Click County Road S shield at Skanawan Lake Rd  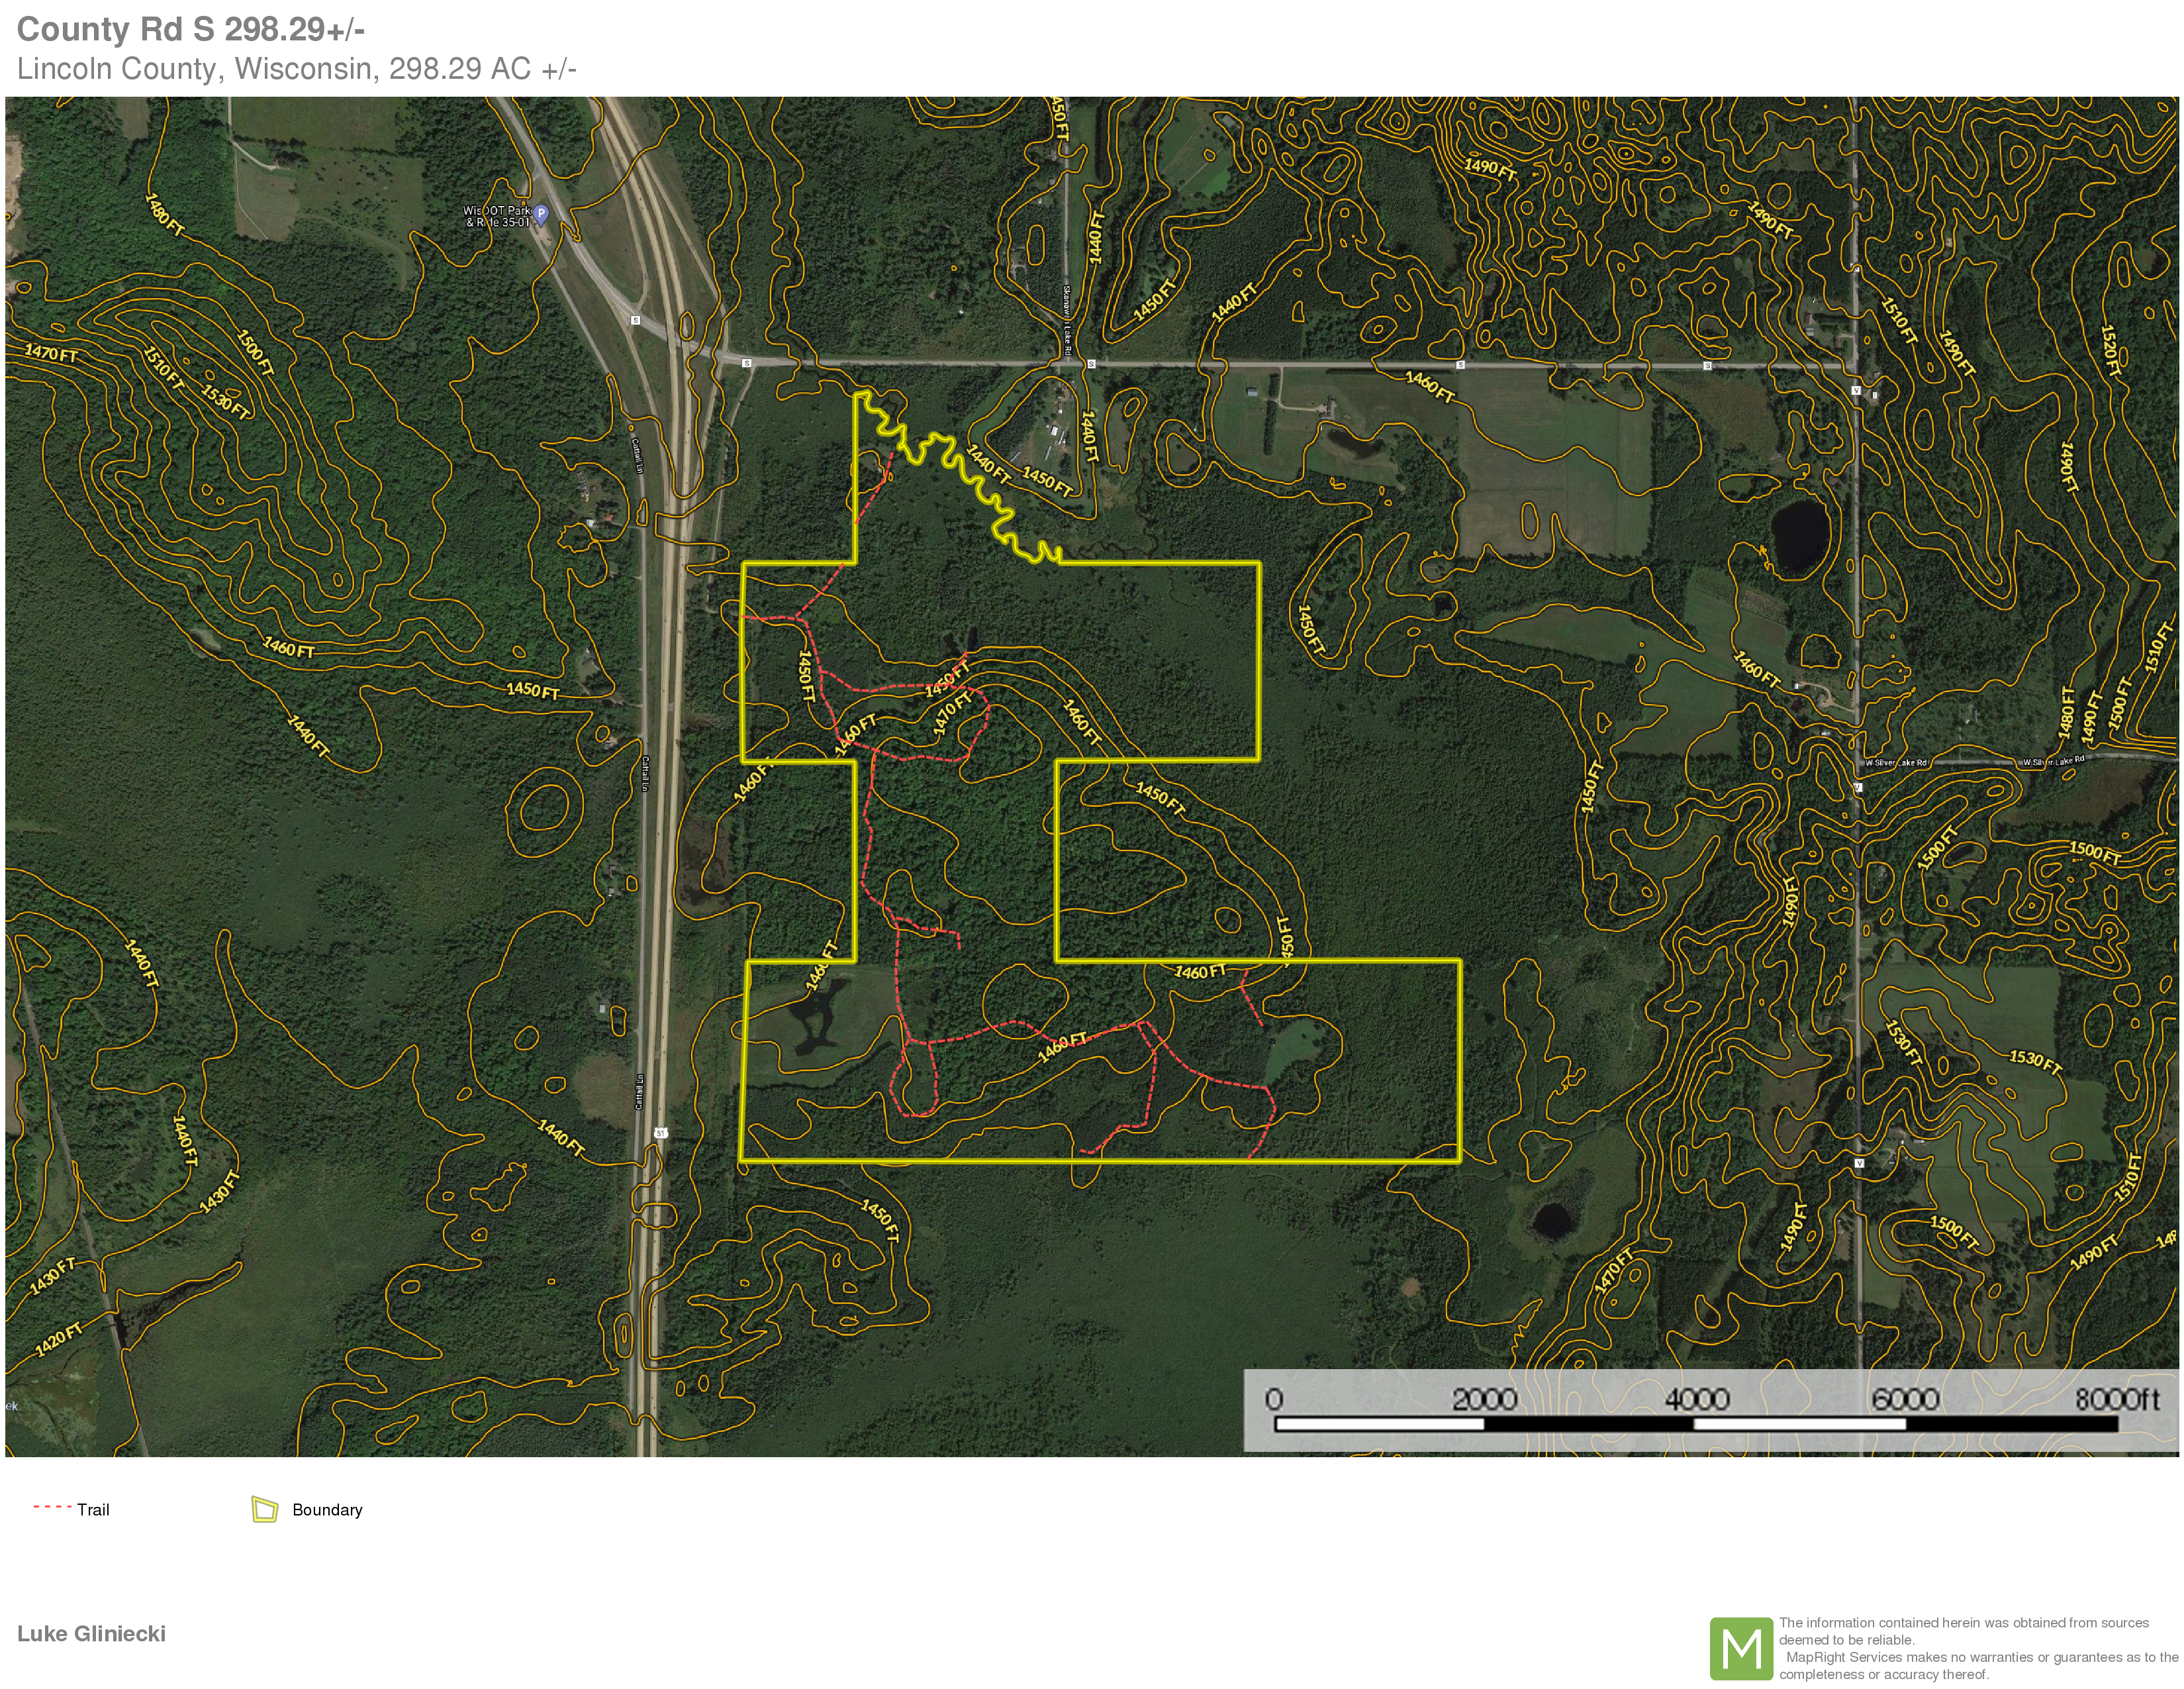click(1091, 364)
